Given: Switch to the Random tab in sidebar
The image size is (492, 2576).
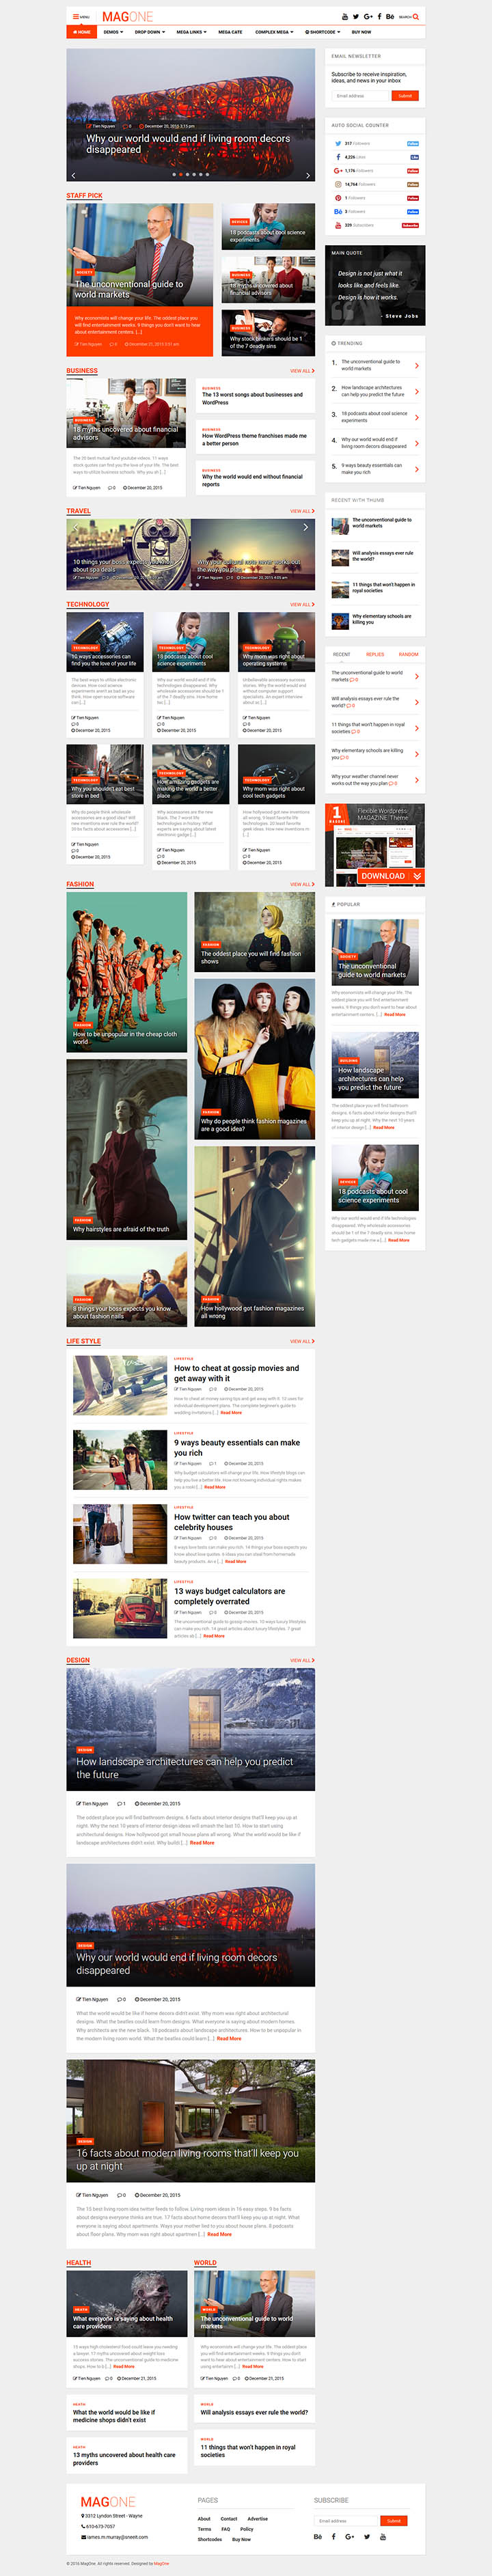Looking at the screenshot, I should (408, 654).
